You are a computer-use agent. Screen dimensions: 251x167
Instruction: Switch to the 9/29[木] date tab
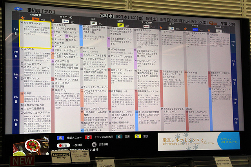pyautogui.click(x=122, y=16)
